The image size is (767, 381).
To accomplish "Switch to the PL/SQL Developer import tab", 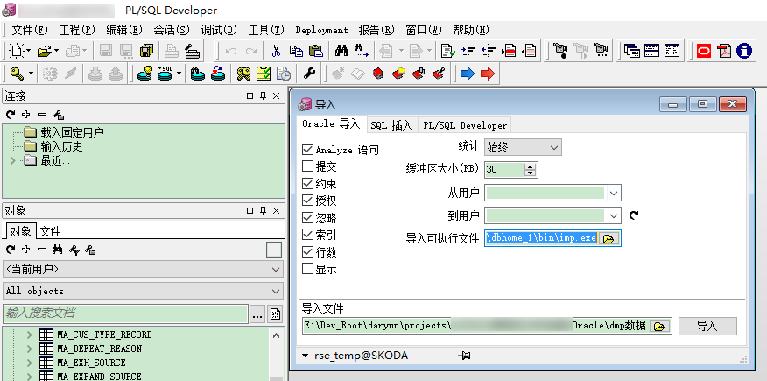I will pos(465,125).
